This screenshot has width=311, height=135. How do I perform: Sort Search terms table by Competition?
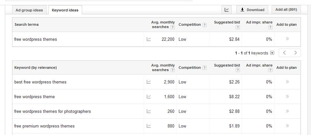[190, 24]
